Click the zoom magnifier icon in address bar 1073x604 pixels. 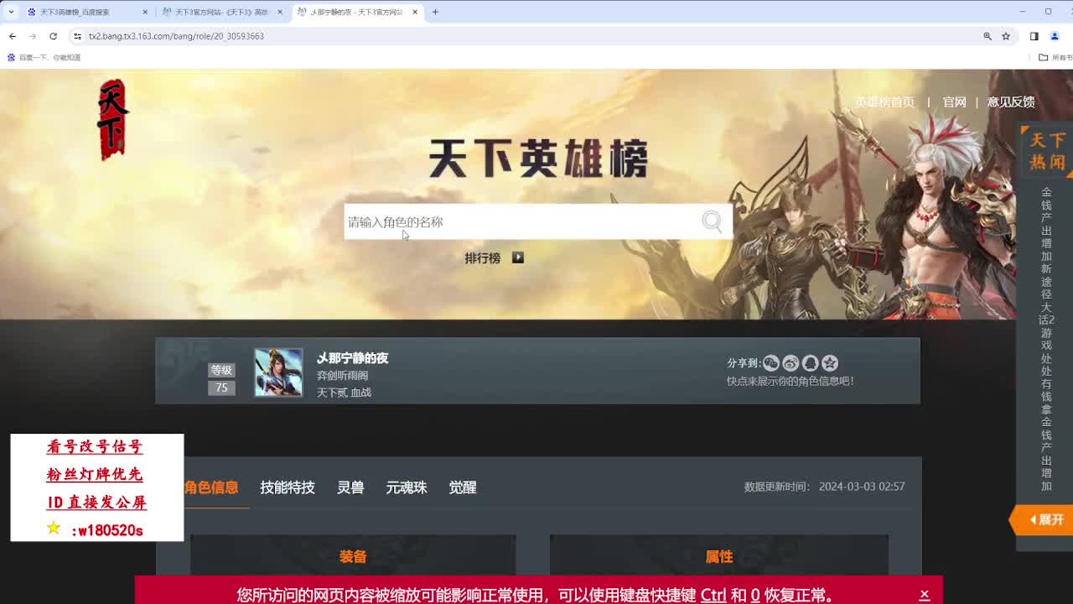pyautogui.click(x=987, y=36)
